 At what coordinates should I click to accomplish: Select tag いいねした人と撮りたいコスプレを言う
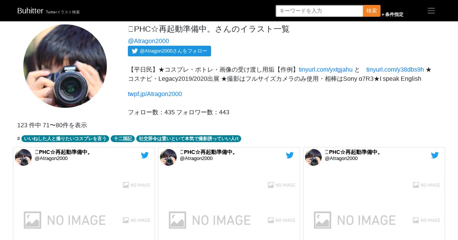65,139
